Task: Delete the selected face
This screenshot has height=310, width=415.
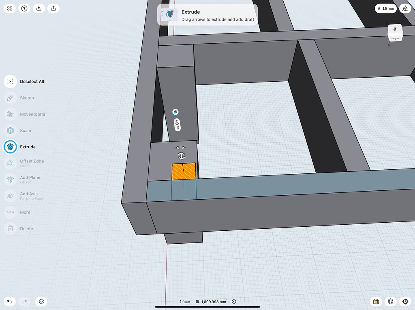Action: click(23, 228)
